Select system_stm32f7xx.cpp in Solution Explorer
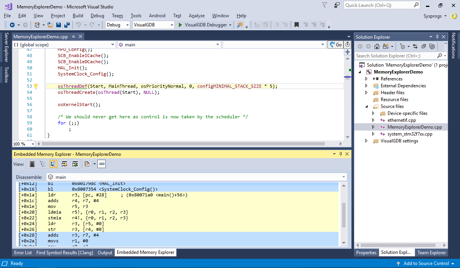This screenshot has height=268, width=460. tap(410, 134)
